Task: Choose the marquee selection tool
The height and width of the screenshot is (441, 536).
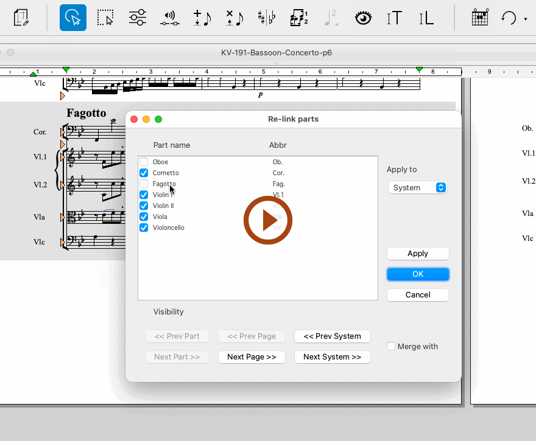Action: [105, 18]
